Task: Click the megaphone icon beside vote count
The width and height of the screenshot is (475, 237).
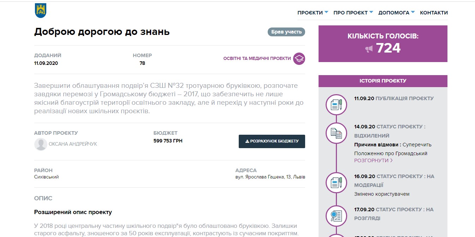Action: (x=369, y=49)
